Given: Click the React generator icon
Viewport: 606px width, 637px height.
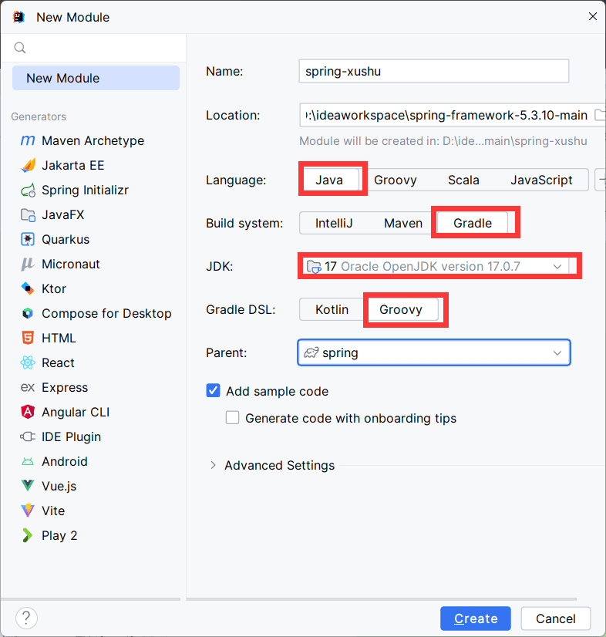Looking at the screenshot, I should coord(28,362).
